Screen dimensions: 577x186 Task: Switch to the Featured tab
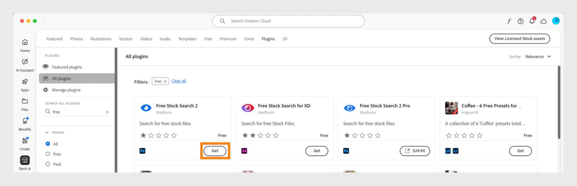click(54, 39)
